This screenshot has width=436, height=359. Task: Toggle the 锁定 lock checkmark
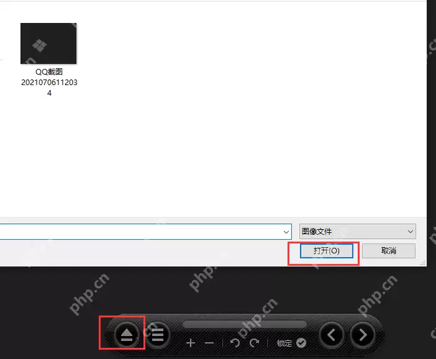[301, 343]
